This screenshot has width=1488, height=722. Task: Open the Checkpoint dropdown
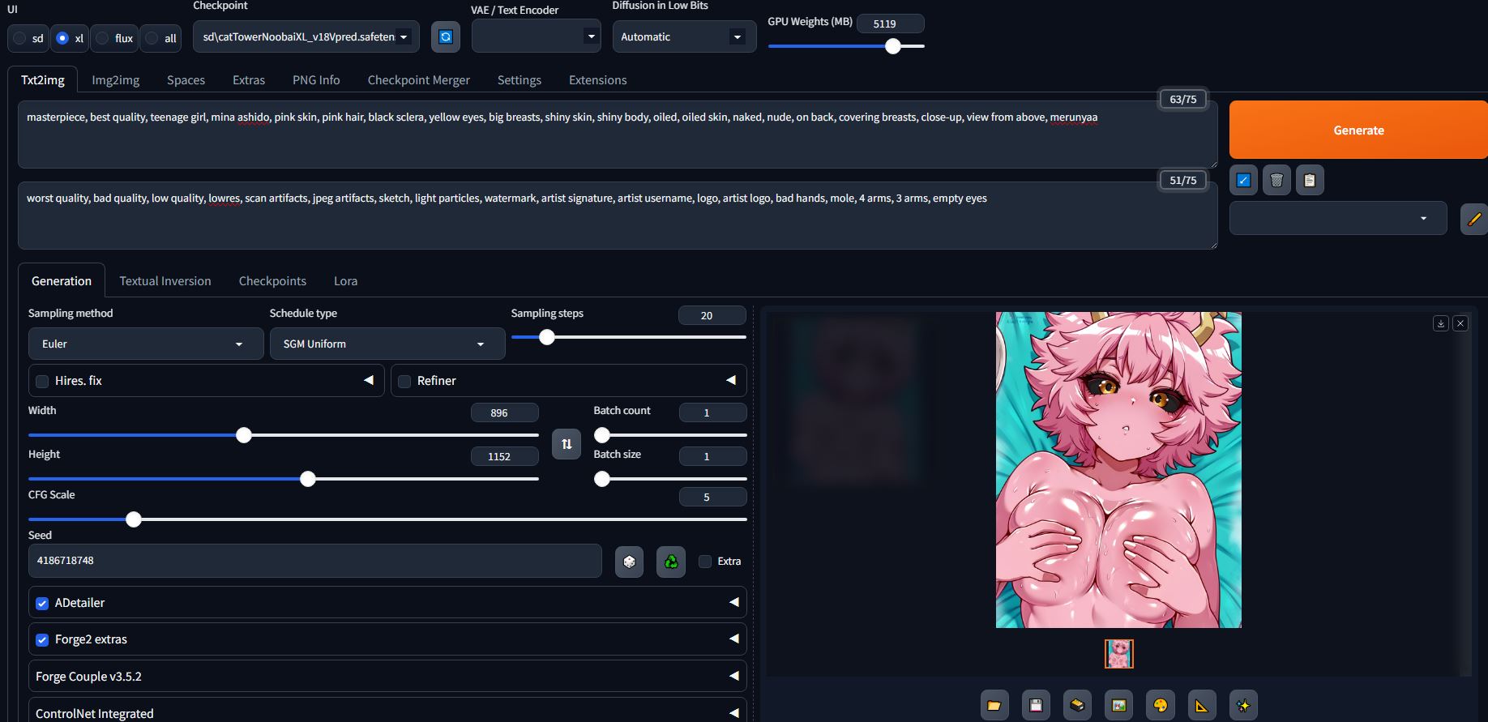pyautogui.click(x=306, y=36)
